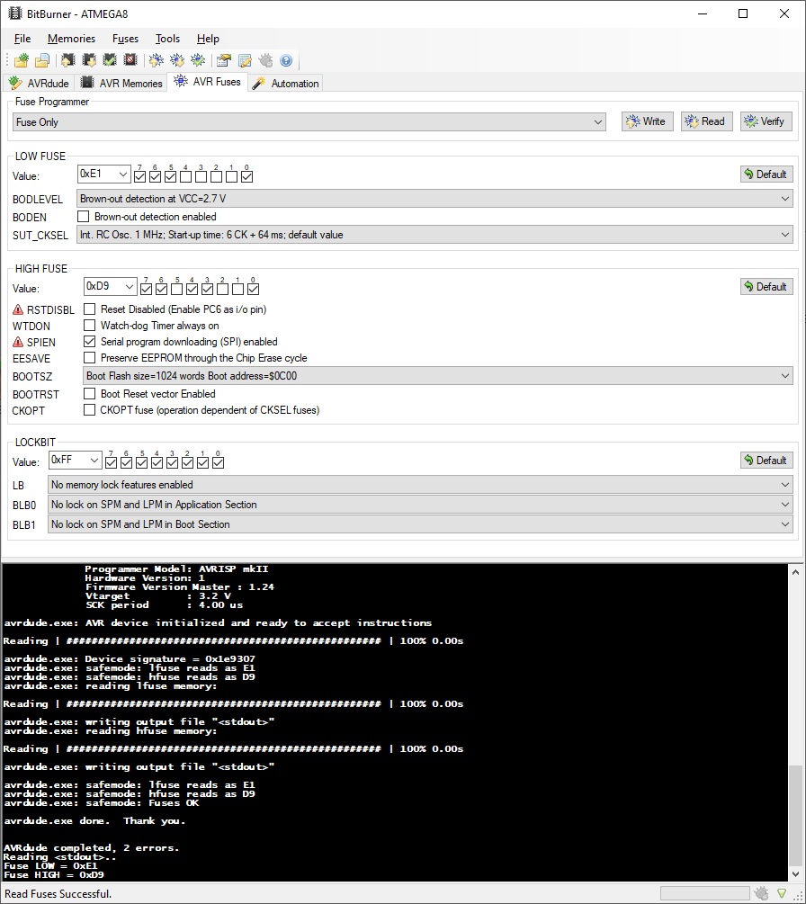The height and width of the screenshot is (904, 806).
Task: Click the read chip memory toolbar icon
Action: click(x=89, y=60)
